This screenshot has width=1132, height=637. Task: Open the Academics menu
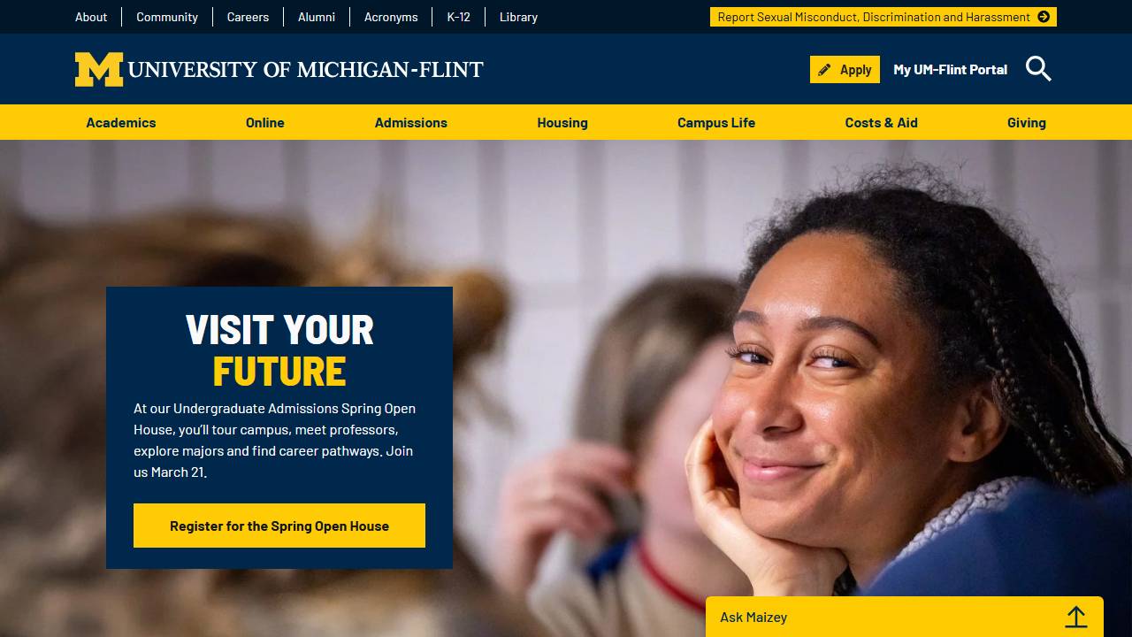coord(121,122)
